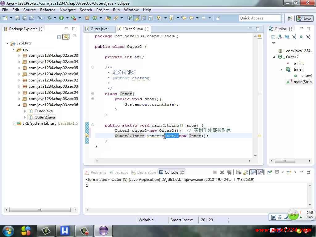The image size is (316, 237).
Task: Select Outer2.java in Package Explorer
Action: [x=44, y=117]
